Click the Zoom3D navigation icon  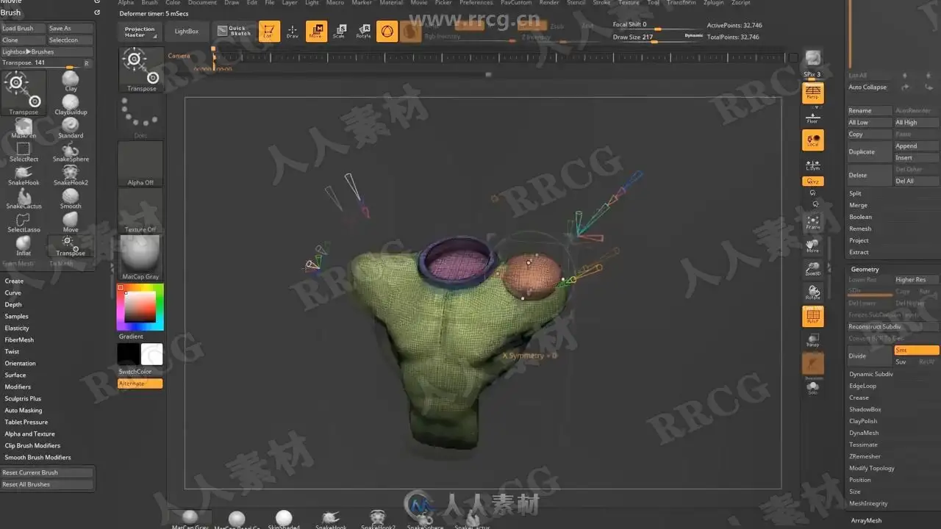(812, 269)
